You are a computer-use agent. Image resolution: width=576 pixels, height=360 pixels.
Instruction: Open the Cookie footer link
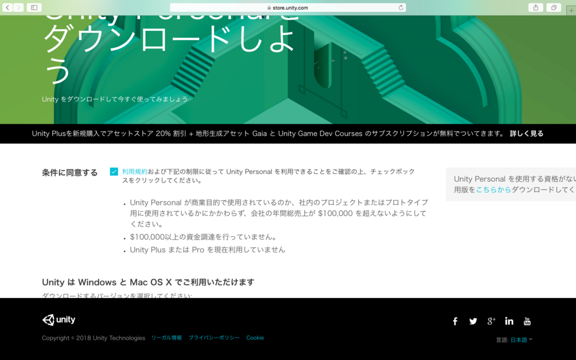(255, 337)
